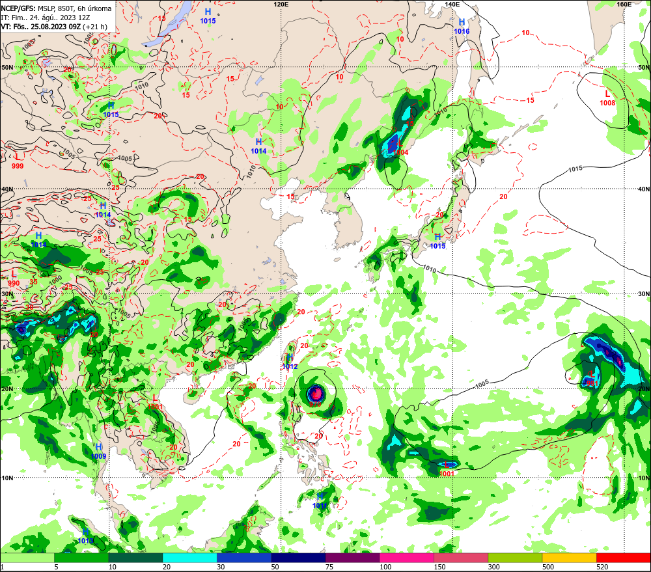Screen dimensions: 651x572
Task: Click the 120E longitude label
Action: [281, 4]
